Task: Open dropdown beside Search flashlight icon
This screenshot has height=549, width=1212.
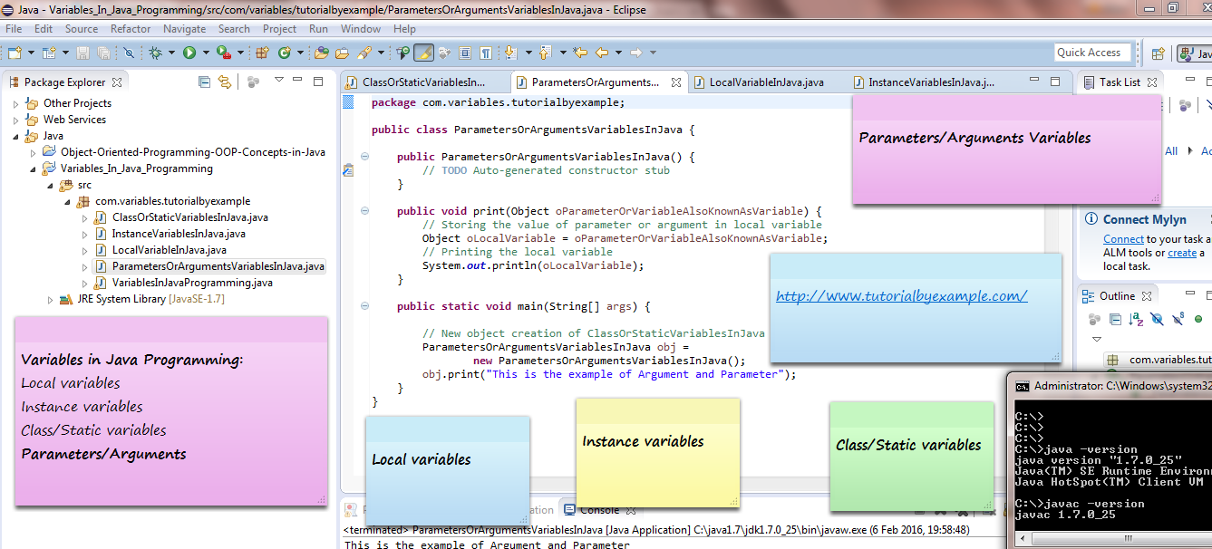Action: tap(381, 53)
